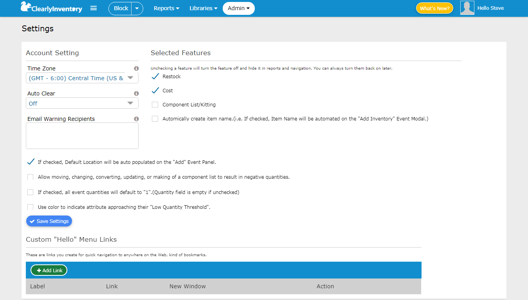The width and height of the screenshot is (528, 300).
Task: Click the Link column header
Action: 112,286
